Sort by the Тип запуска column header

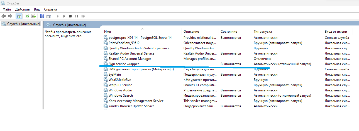(263, 32)
